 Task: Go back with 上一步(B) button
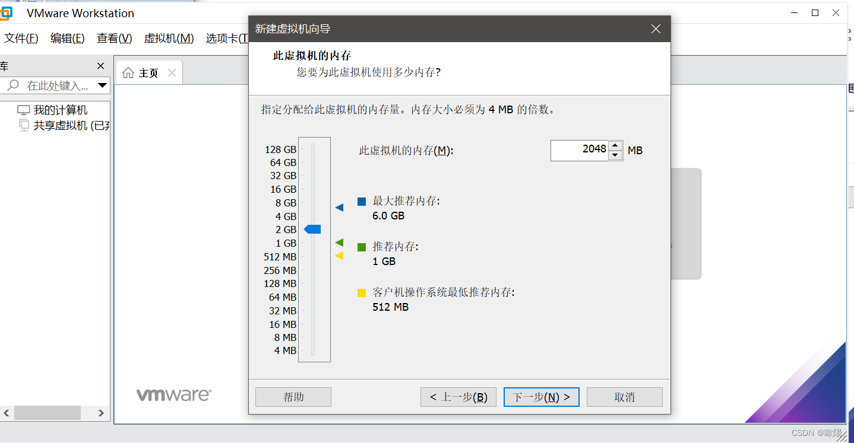click(x=458, y=397)
